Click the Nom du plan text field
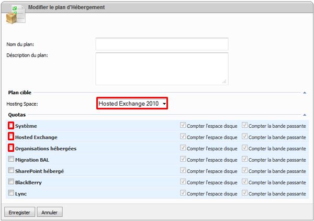This screenshot has height=221, width=314. (x=162, y=44)
